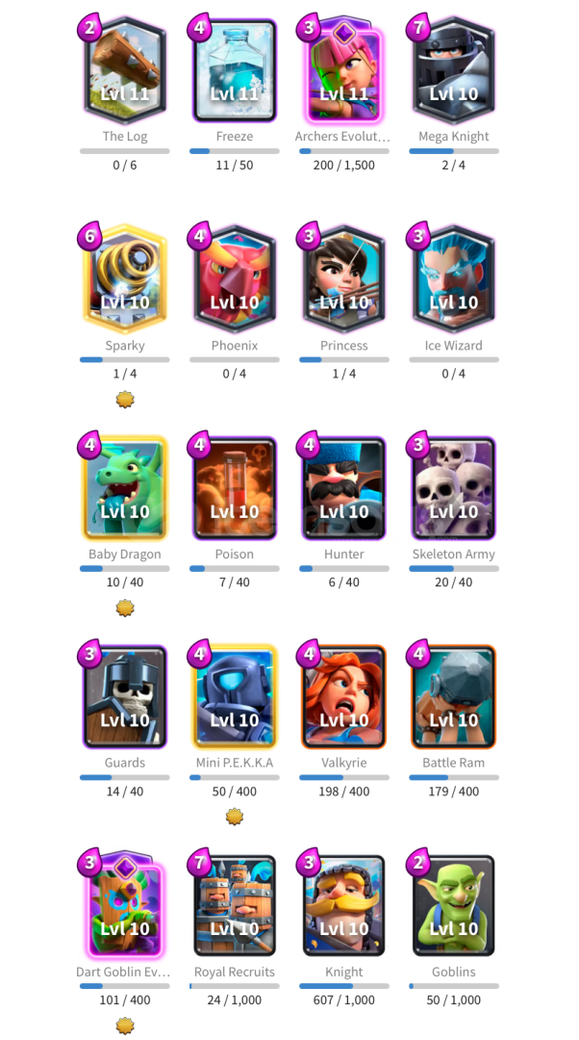The height and width of the screenshot is (1040, 579).
Task: Tap the Mega Knight card
Action: click(x=454, y=71)
